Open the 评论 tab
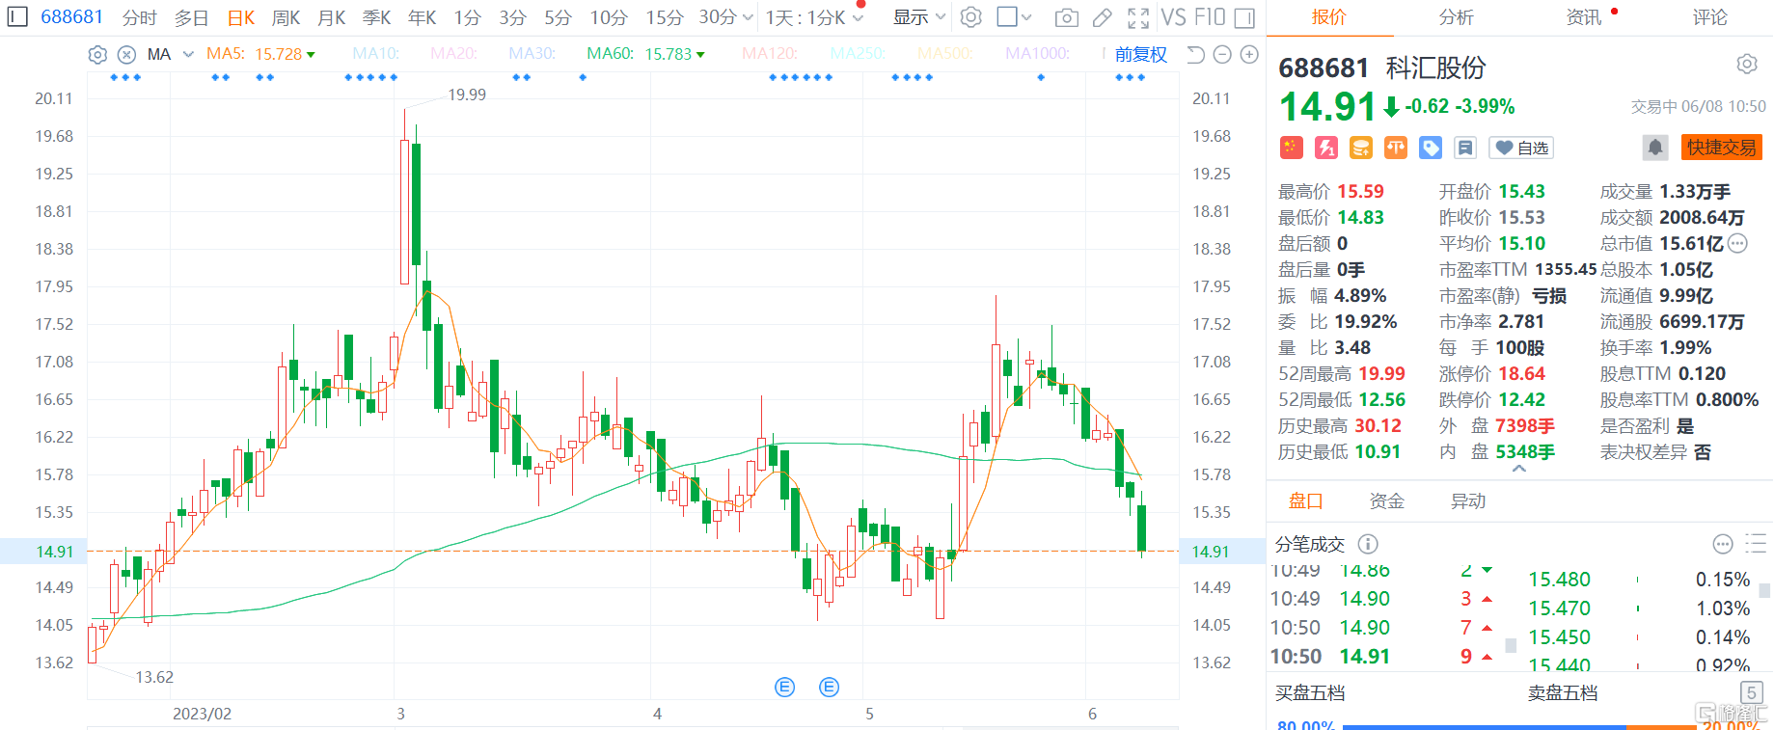 click(x=1710, y=17)
